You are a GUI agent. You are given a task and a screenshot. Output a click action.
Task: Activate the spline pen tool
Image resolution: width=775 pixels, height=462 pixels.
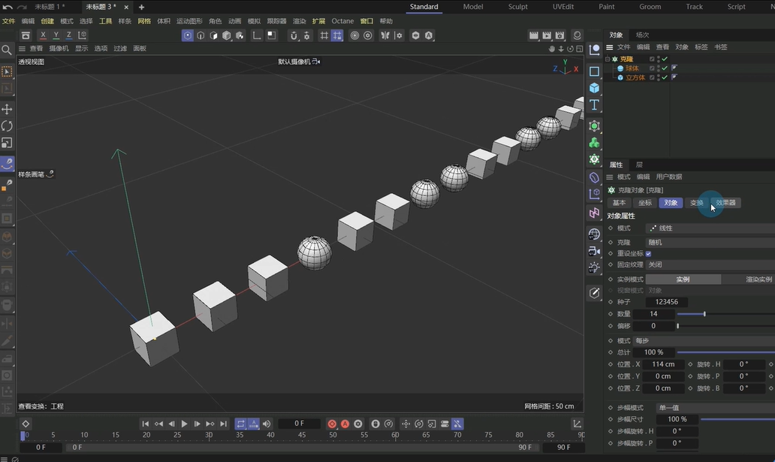pyautogui.click(x=7, y=163)
